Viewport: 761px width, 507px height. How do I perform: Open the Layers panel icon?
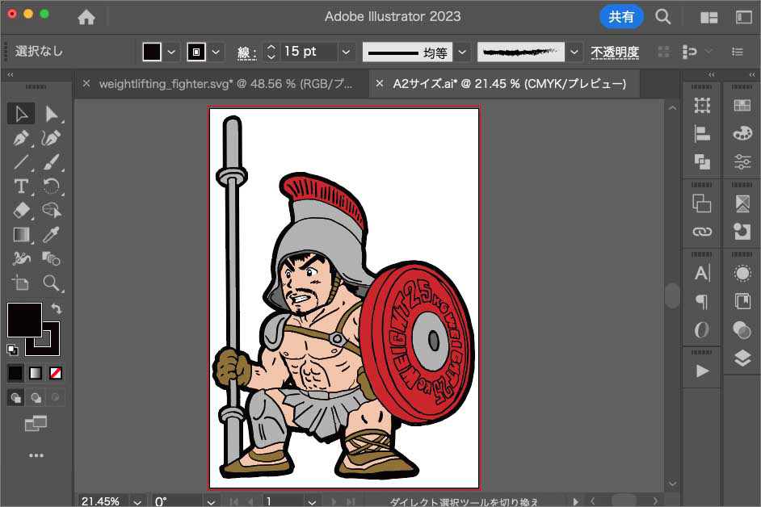(742, 359)
